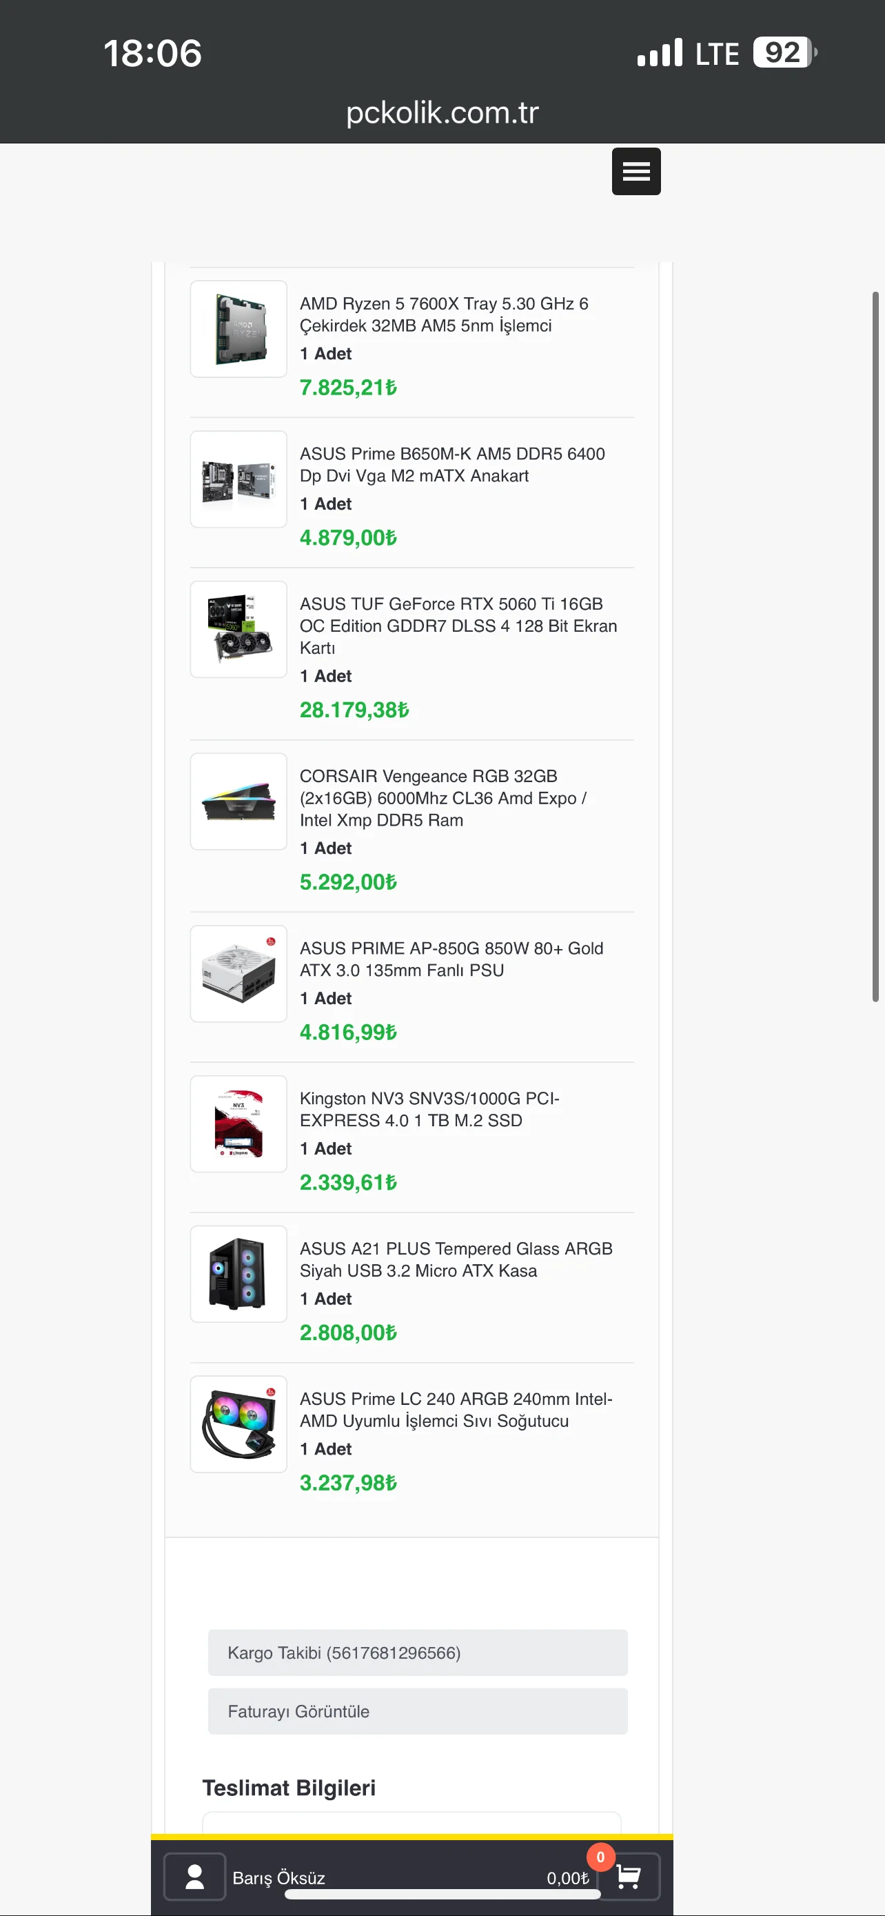View the RTX 5060 Ti graphics card image

coord(238,629)
